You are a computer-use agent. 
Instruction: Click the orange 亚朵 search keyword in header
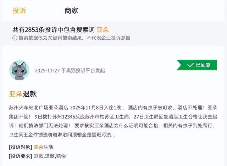[103, 30]
